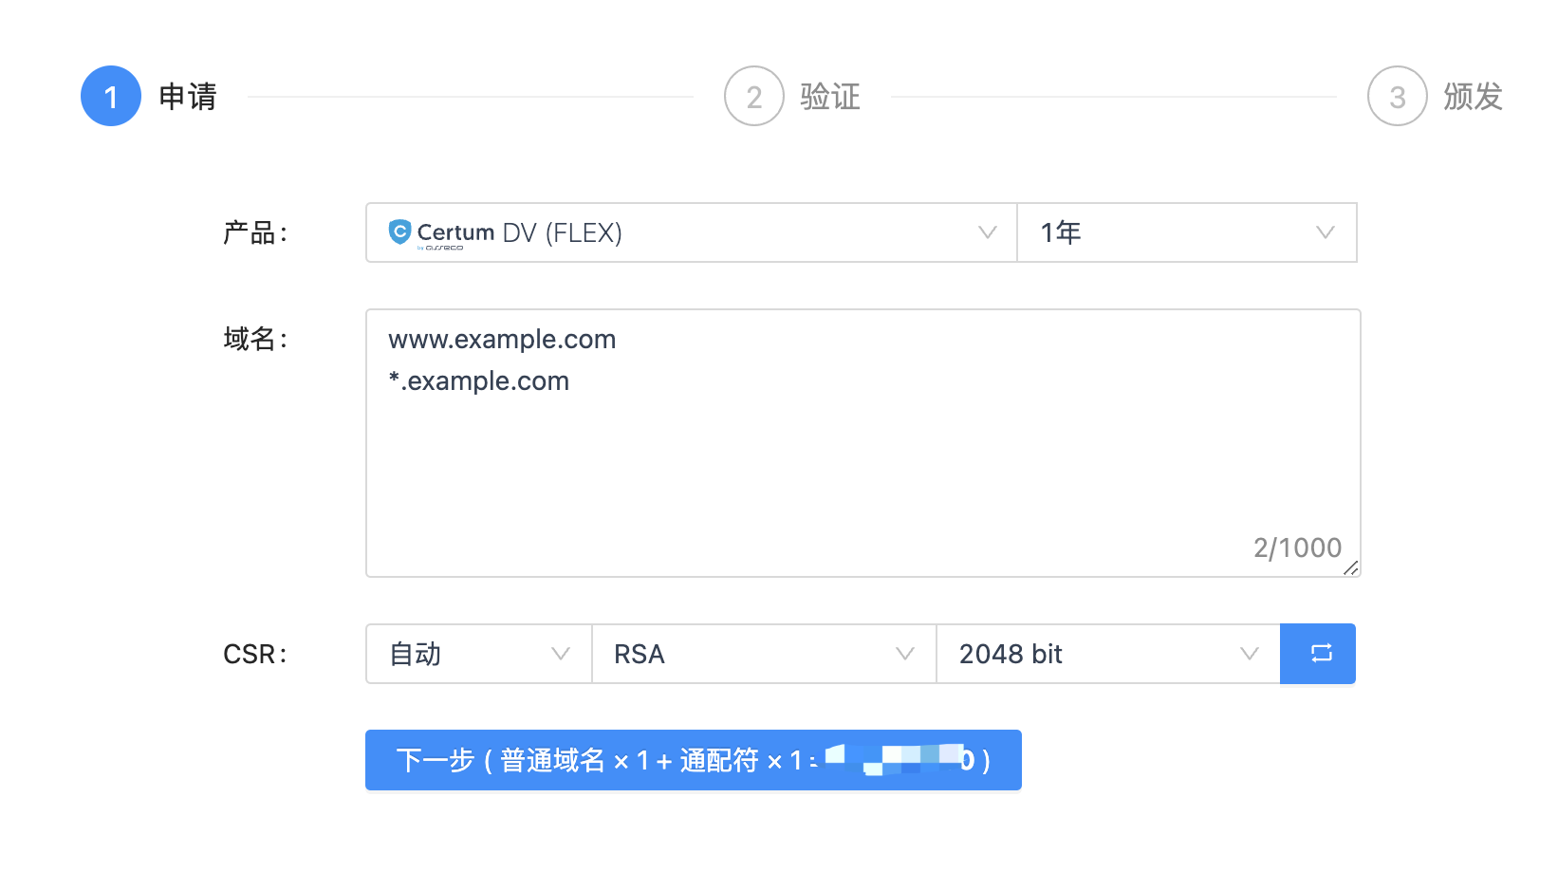1558x890 pixels.
Task: Select the 颁发 step label
Action: click(1473, 97)
